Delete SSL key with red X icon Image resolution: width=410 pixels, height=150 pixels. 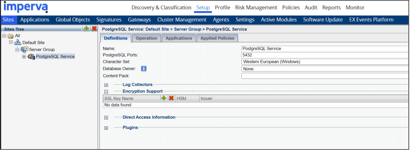point(171,98)
